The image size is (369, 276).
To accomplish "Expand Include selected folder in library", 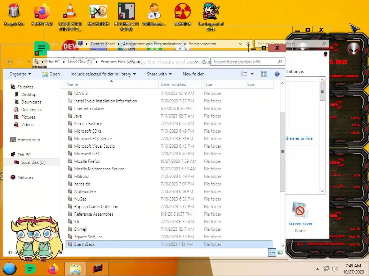I will coord(103,74).
